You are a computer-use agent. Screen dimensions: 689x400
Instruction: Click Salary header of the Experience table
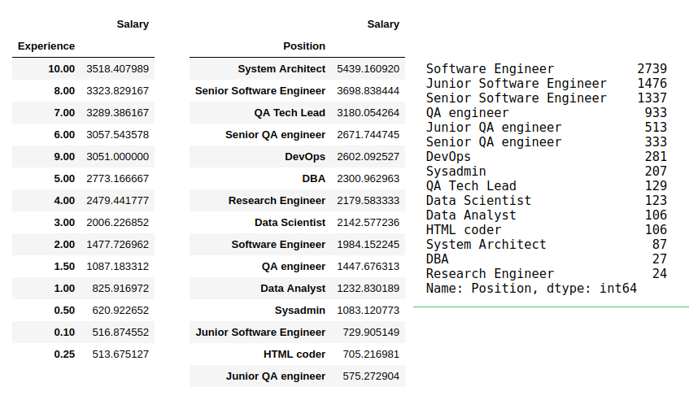point(133,24)
